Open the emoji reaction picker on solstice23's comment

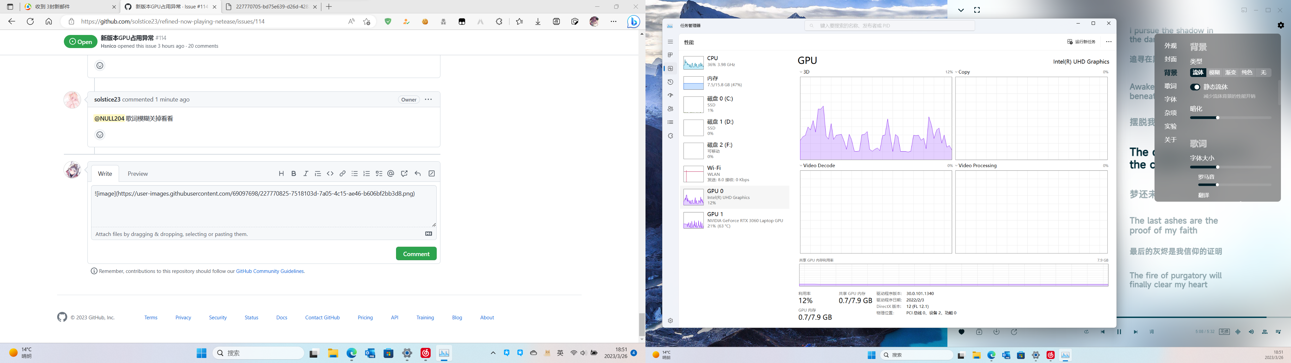pyautogui.click(x=100, y=135)
